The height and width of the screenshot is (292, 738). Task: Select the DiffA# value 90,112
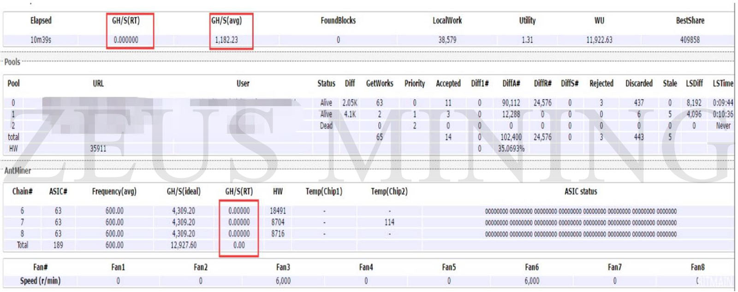511,103
